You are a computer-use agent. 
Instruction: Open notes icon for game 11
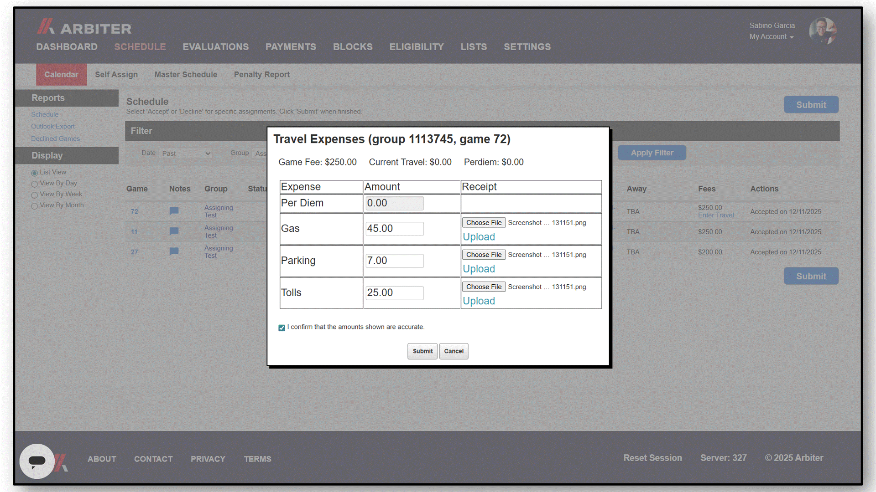(174, 231)
